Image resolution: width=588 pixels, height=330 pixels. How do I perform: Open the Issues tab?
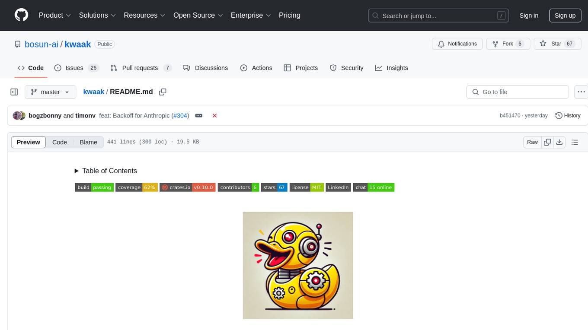[x=77, y=68]
